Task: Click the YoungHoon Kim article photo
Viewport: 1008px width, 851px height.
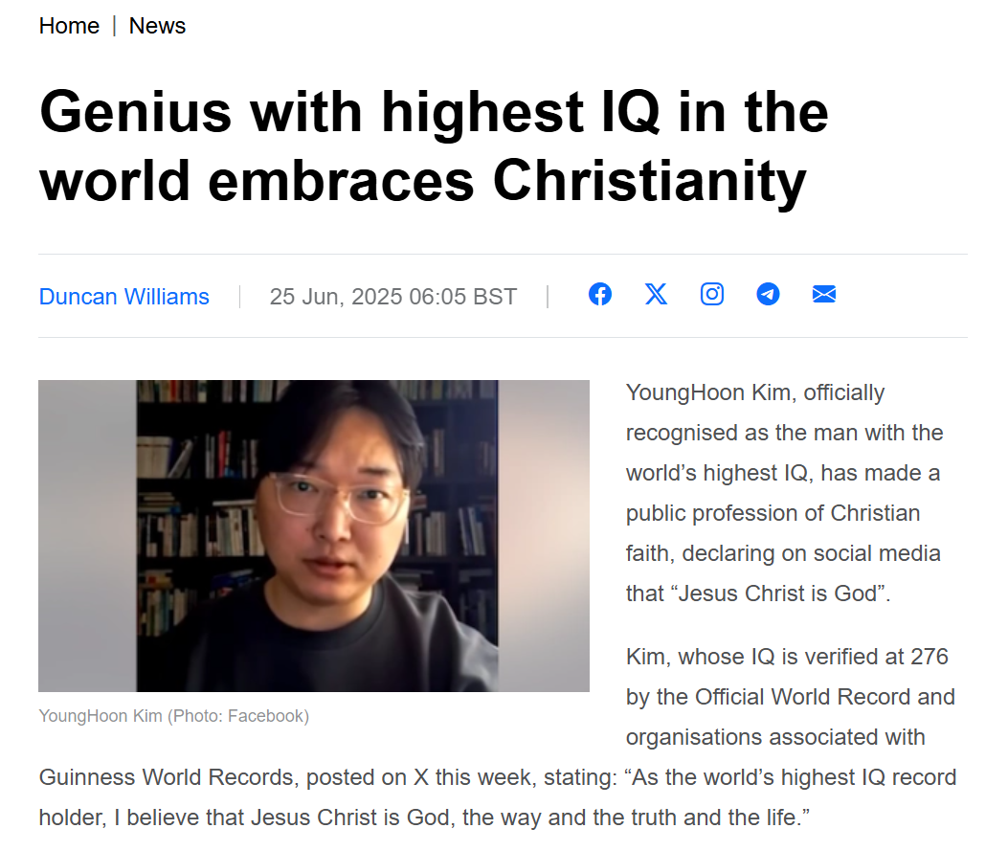Action: click(314, 536)
